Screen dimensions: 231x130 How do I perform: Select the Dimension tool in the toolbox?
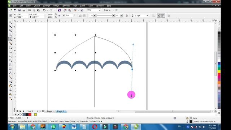pos(10,73)
